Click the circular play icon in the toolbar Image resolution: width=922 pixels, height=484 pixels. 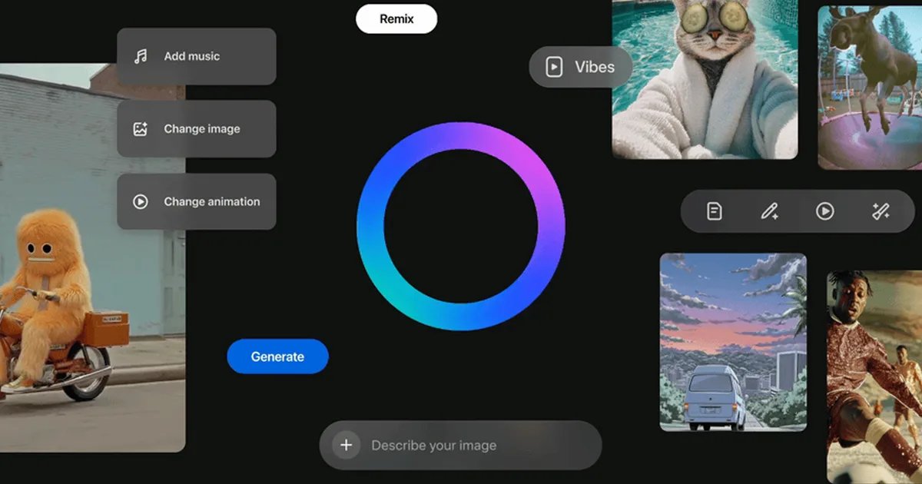click(825, 211)
